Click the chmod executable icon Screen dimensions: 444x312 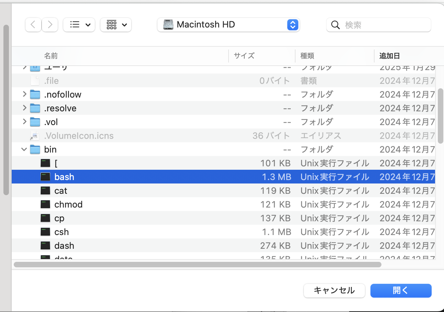(x=45, y=204)
